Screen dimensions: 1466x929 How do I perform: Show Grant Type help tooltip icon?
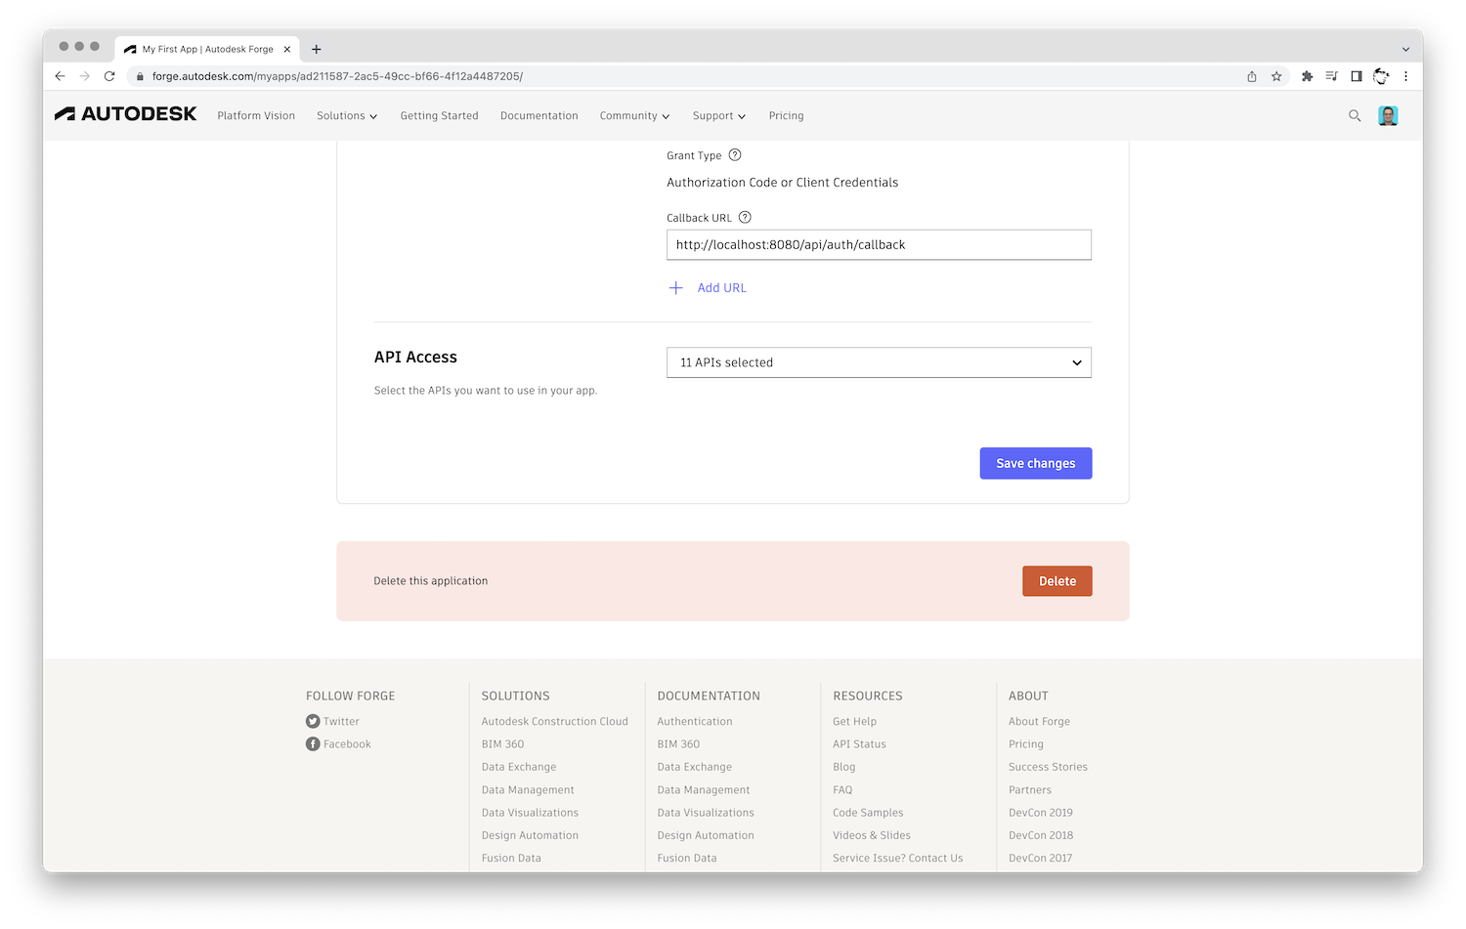[735, 154]
